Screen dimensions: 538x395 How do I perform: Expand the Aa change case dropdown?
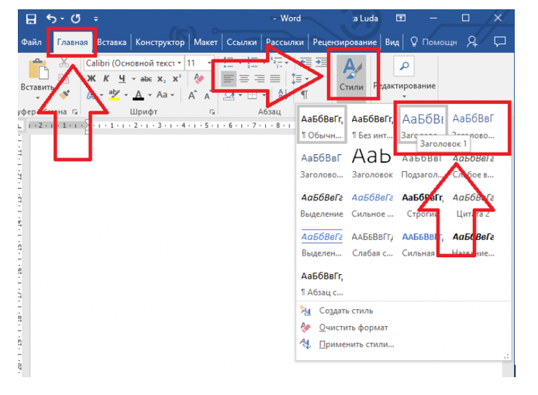point(165,95)
